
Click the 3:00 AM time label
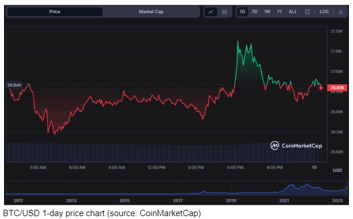click(x=38, y=167)
